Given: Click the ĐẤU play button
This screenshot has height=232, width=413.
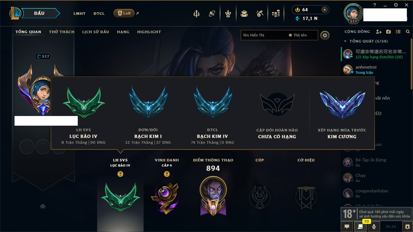Looking at the screenshot, I should (39, 13).
